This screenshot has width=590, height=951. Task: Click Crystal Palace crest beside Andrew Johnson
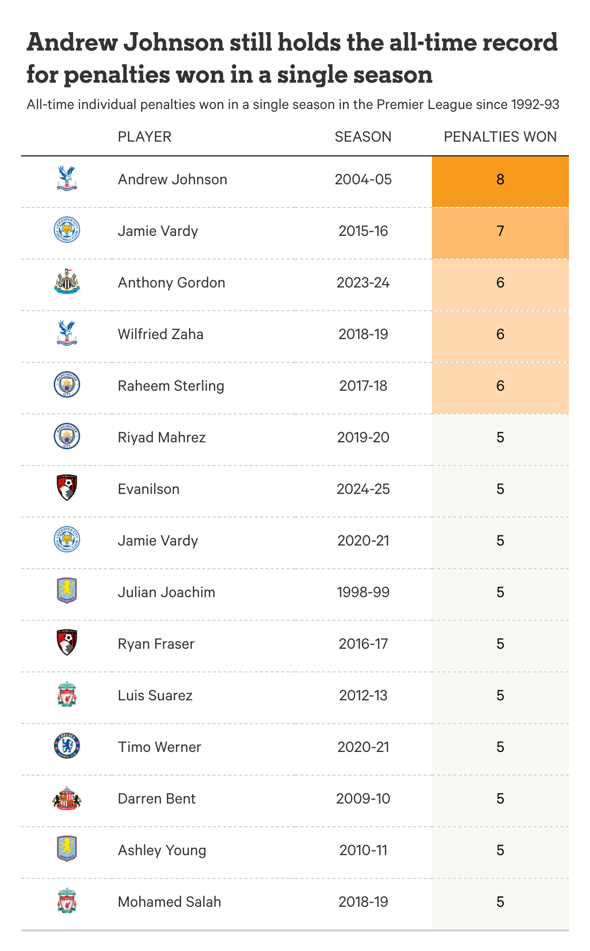tap(67, 179)
